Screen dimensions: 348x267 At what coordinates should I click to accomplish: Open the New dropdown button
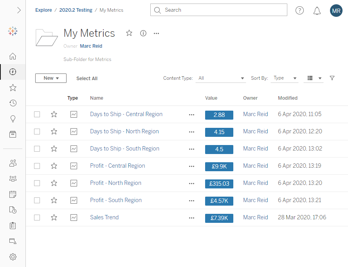(x=51, y=78)
